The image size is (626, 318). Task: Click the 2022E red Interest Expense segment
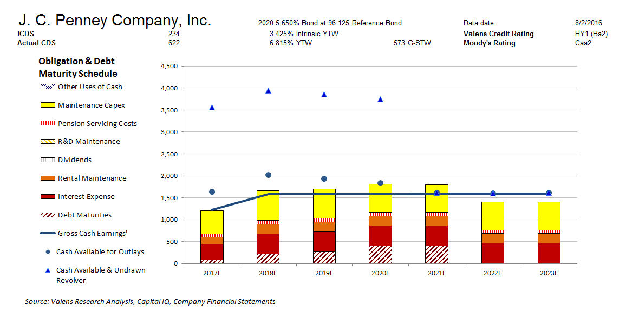tap(493, 253)
